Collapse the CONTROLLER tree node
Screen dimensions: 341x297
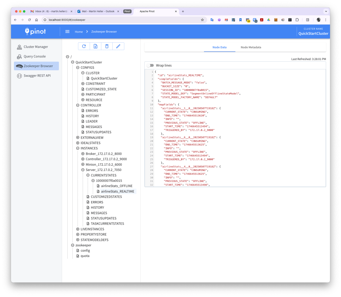pyautogui.click(x=78, y=105)
